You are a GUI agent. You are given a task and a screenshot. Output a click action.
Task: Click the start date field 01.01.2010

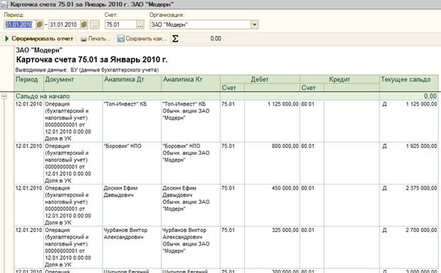tap(20, 25)
